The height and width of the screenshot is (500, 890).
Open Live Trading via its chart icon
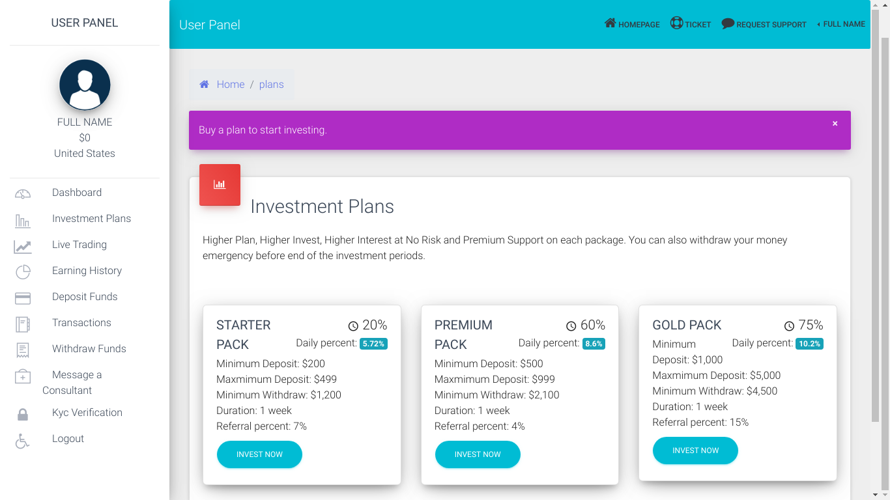click(22, 246)
